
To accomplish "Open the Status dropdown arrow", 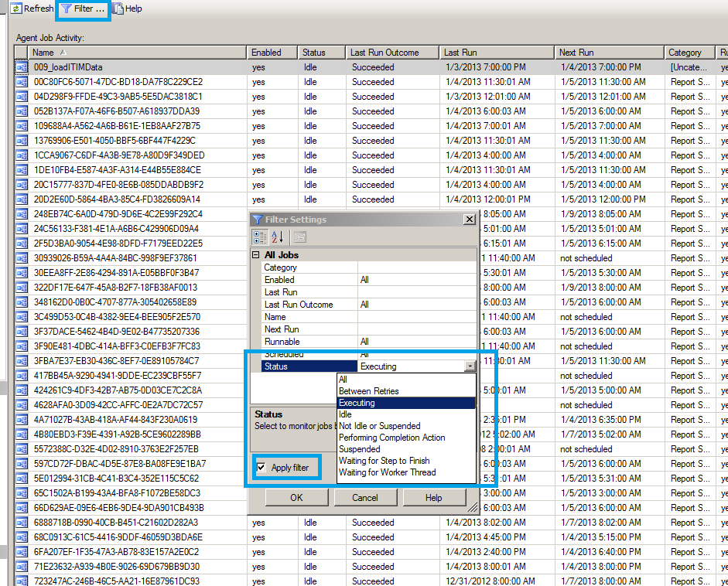I will coord(470,366).
